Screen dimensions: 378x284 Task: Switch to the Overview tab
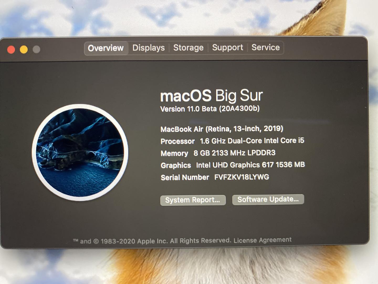click(106, 48)
